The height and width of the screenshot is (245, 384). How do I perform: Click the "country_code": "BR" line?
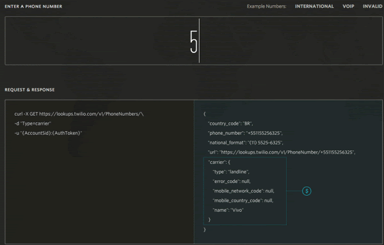230,123
